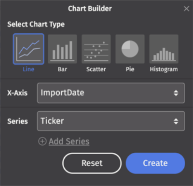Click the Bar label text

(x=62, y=69)
